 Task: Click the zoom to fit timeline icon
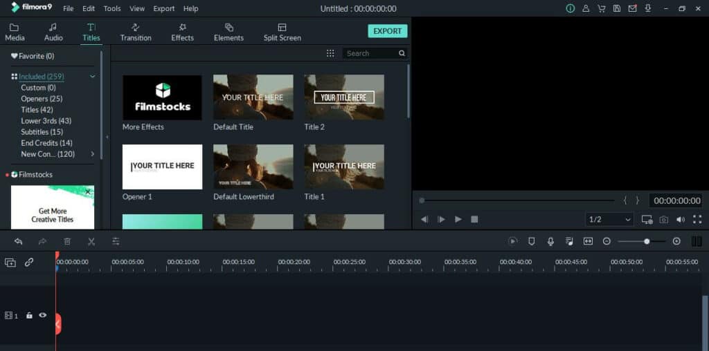pos(588,241)
